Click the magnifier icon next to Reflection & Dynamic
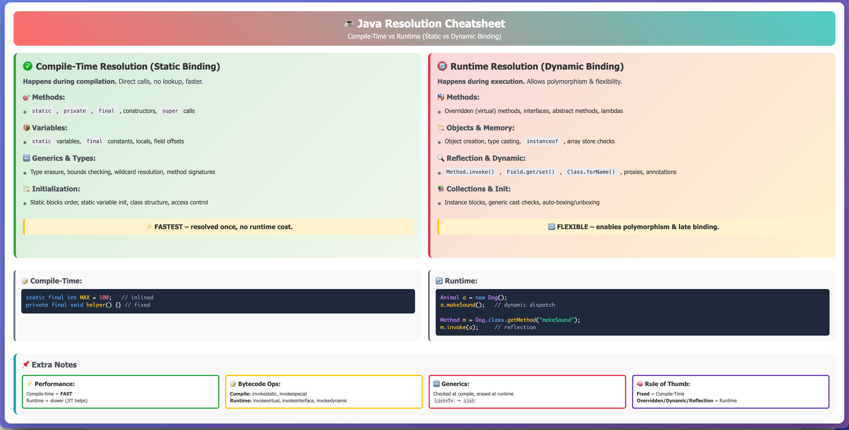The width and height of the screenshot is (849, 430). click(441, 158)
